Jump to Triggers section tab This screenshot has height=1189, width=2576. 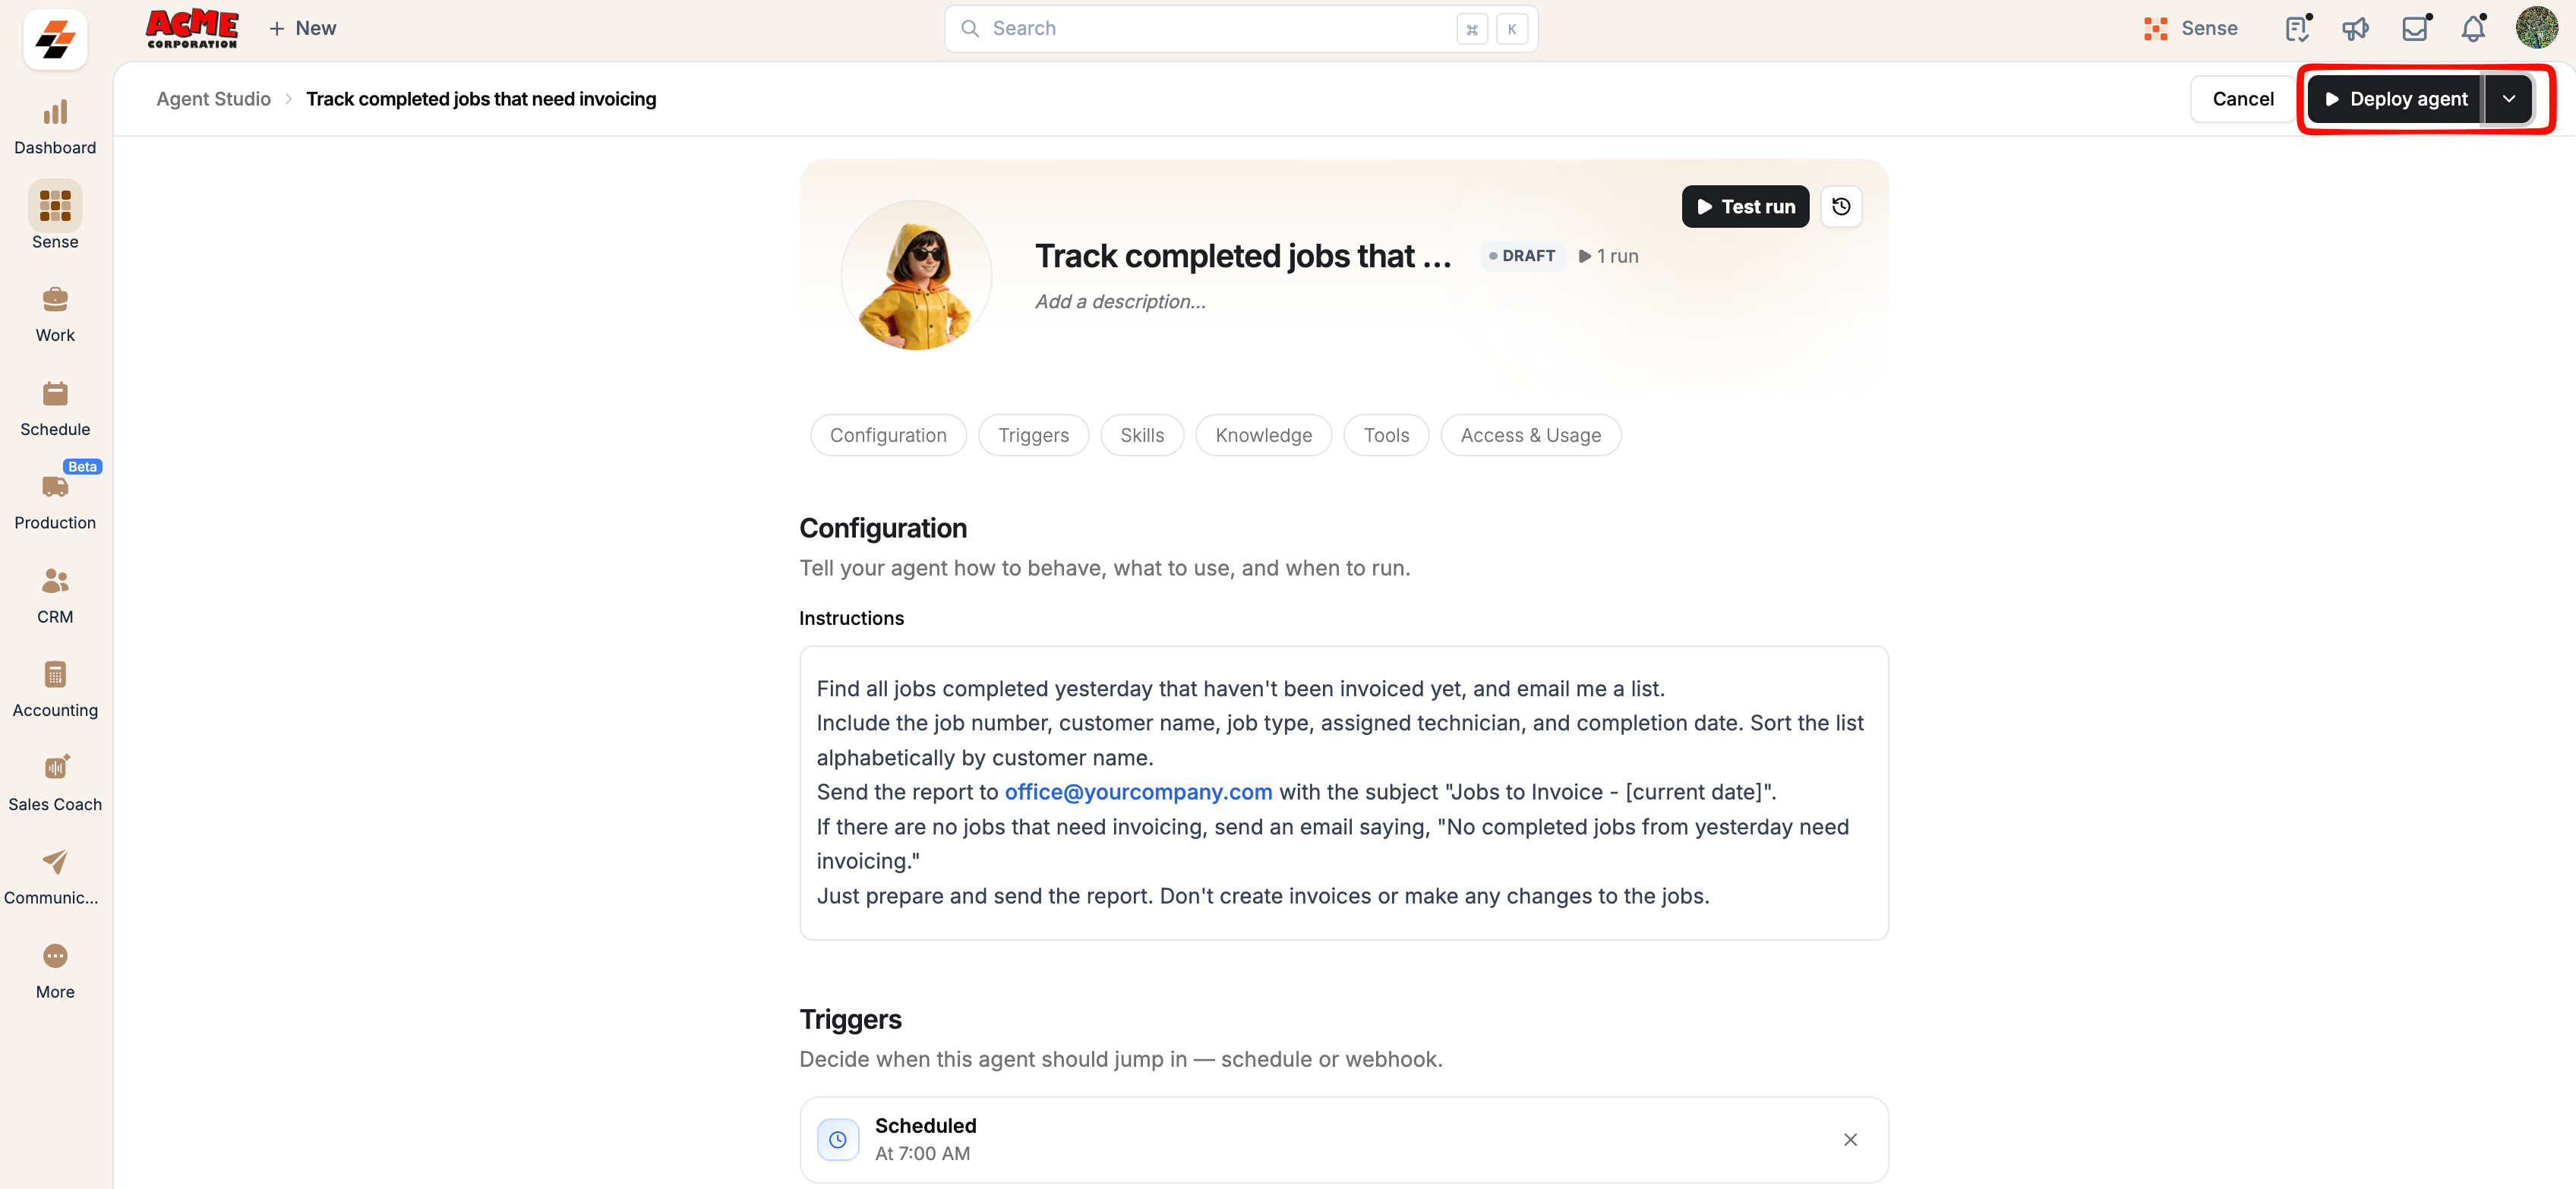(x=1033, y=435)
